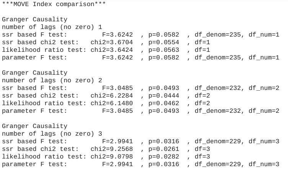The image size is (288, 173).
Task: Select the chi2=6.1480 value
Action: click(112, 103)
